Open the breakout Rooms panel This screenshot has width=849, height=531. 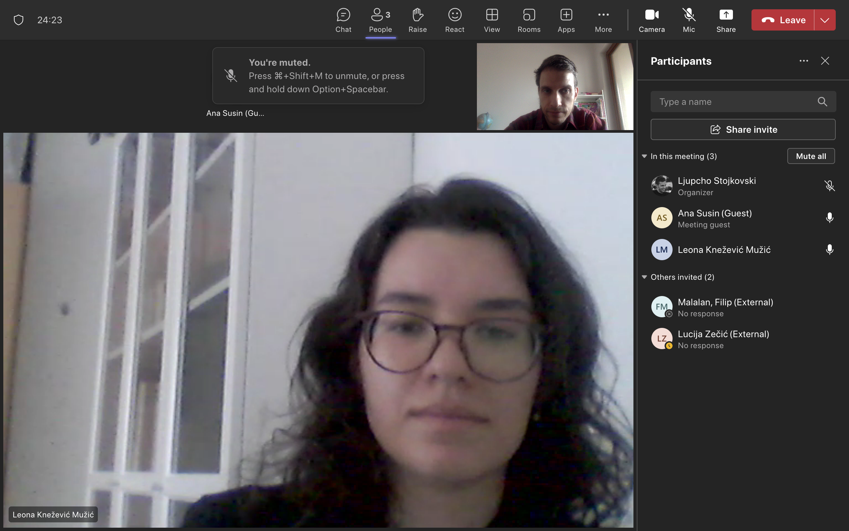[529, 20]
